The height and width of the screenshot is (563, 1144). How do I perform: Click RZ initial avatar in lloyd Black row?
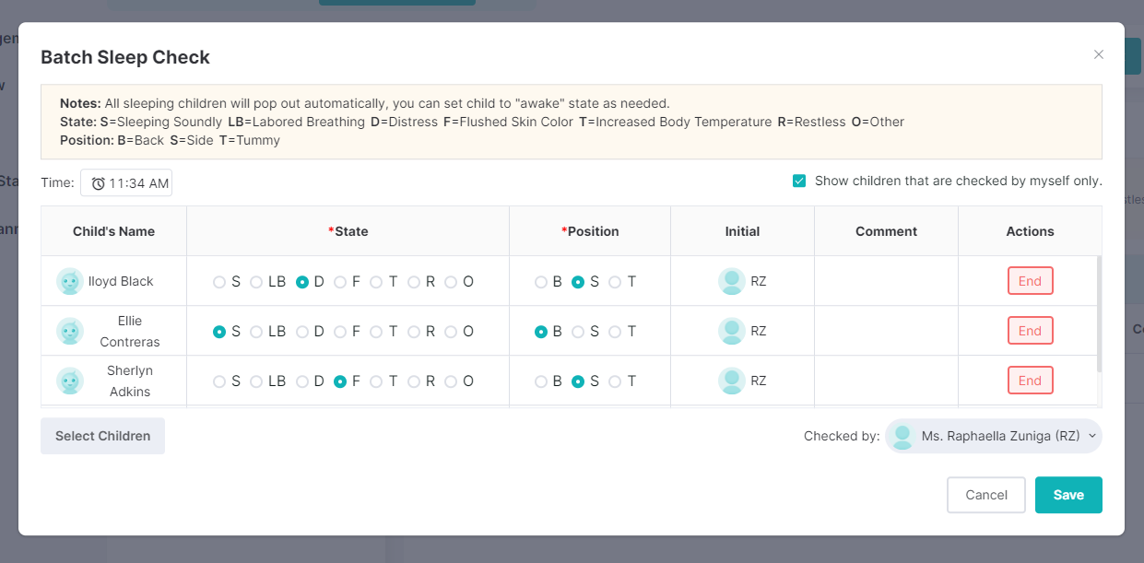732,281
